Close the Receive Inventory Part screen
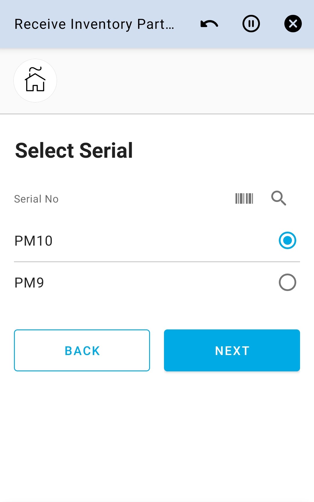This screenshot has width=314, height=502. pos(293,24)
